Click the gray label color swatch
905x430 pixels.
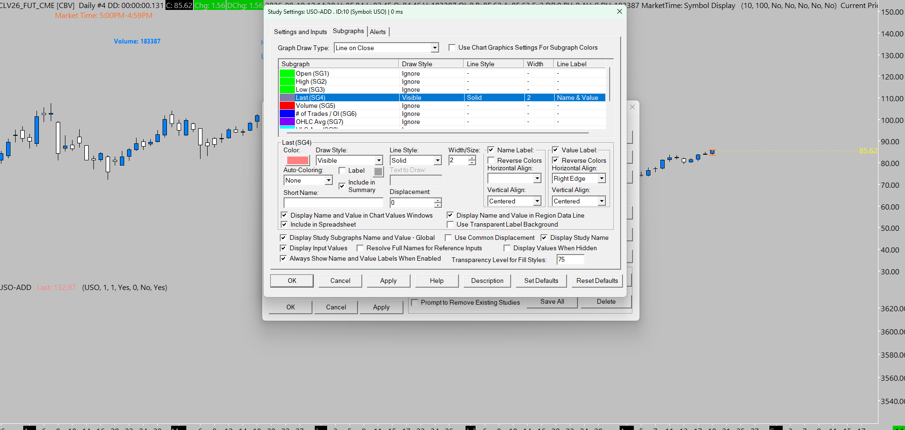pos(378,171)
